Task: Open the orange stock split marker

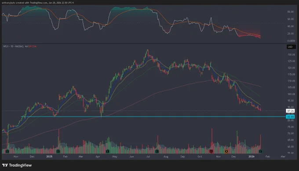Action: tap(226, 151)
